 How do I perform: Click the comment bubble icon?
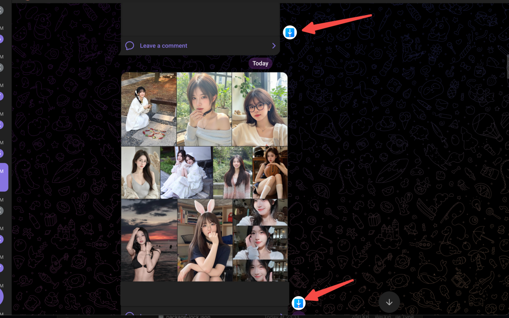pos(130,46)
